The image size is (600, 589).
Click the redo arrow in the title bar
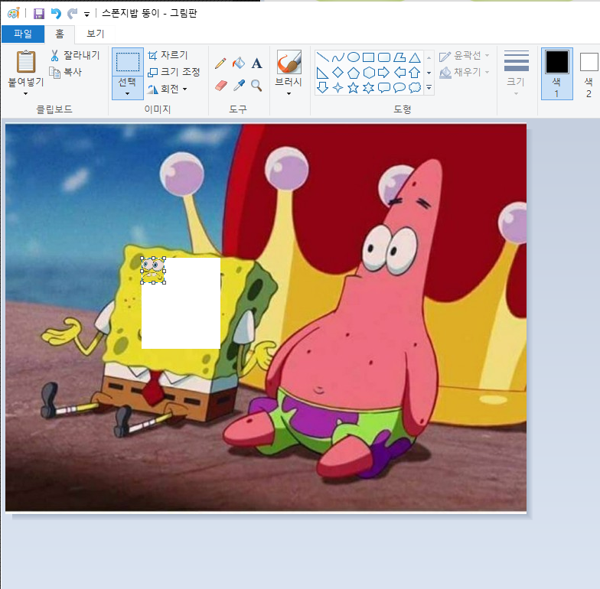pyautogui.click(x=72, y=14)
